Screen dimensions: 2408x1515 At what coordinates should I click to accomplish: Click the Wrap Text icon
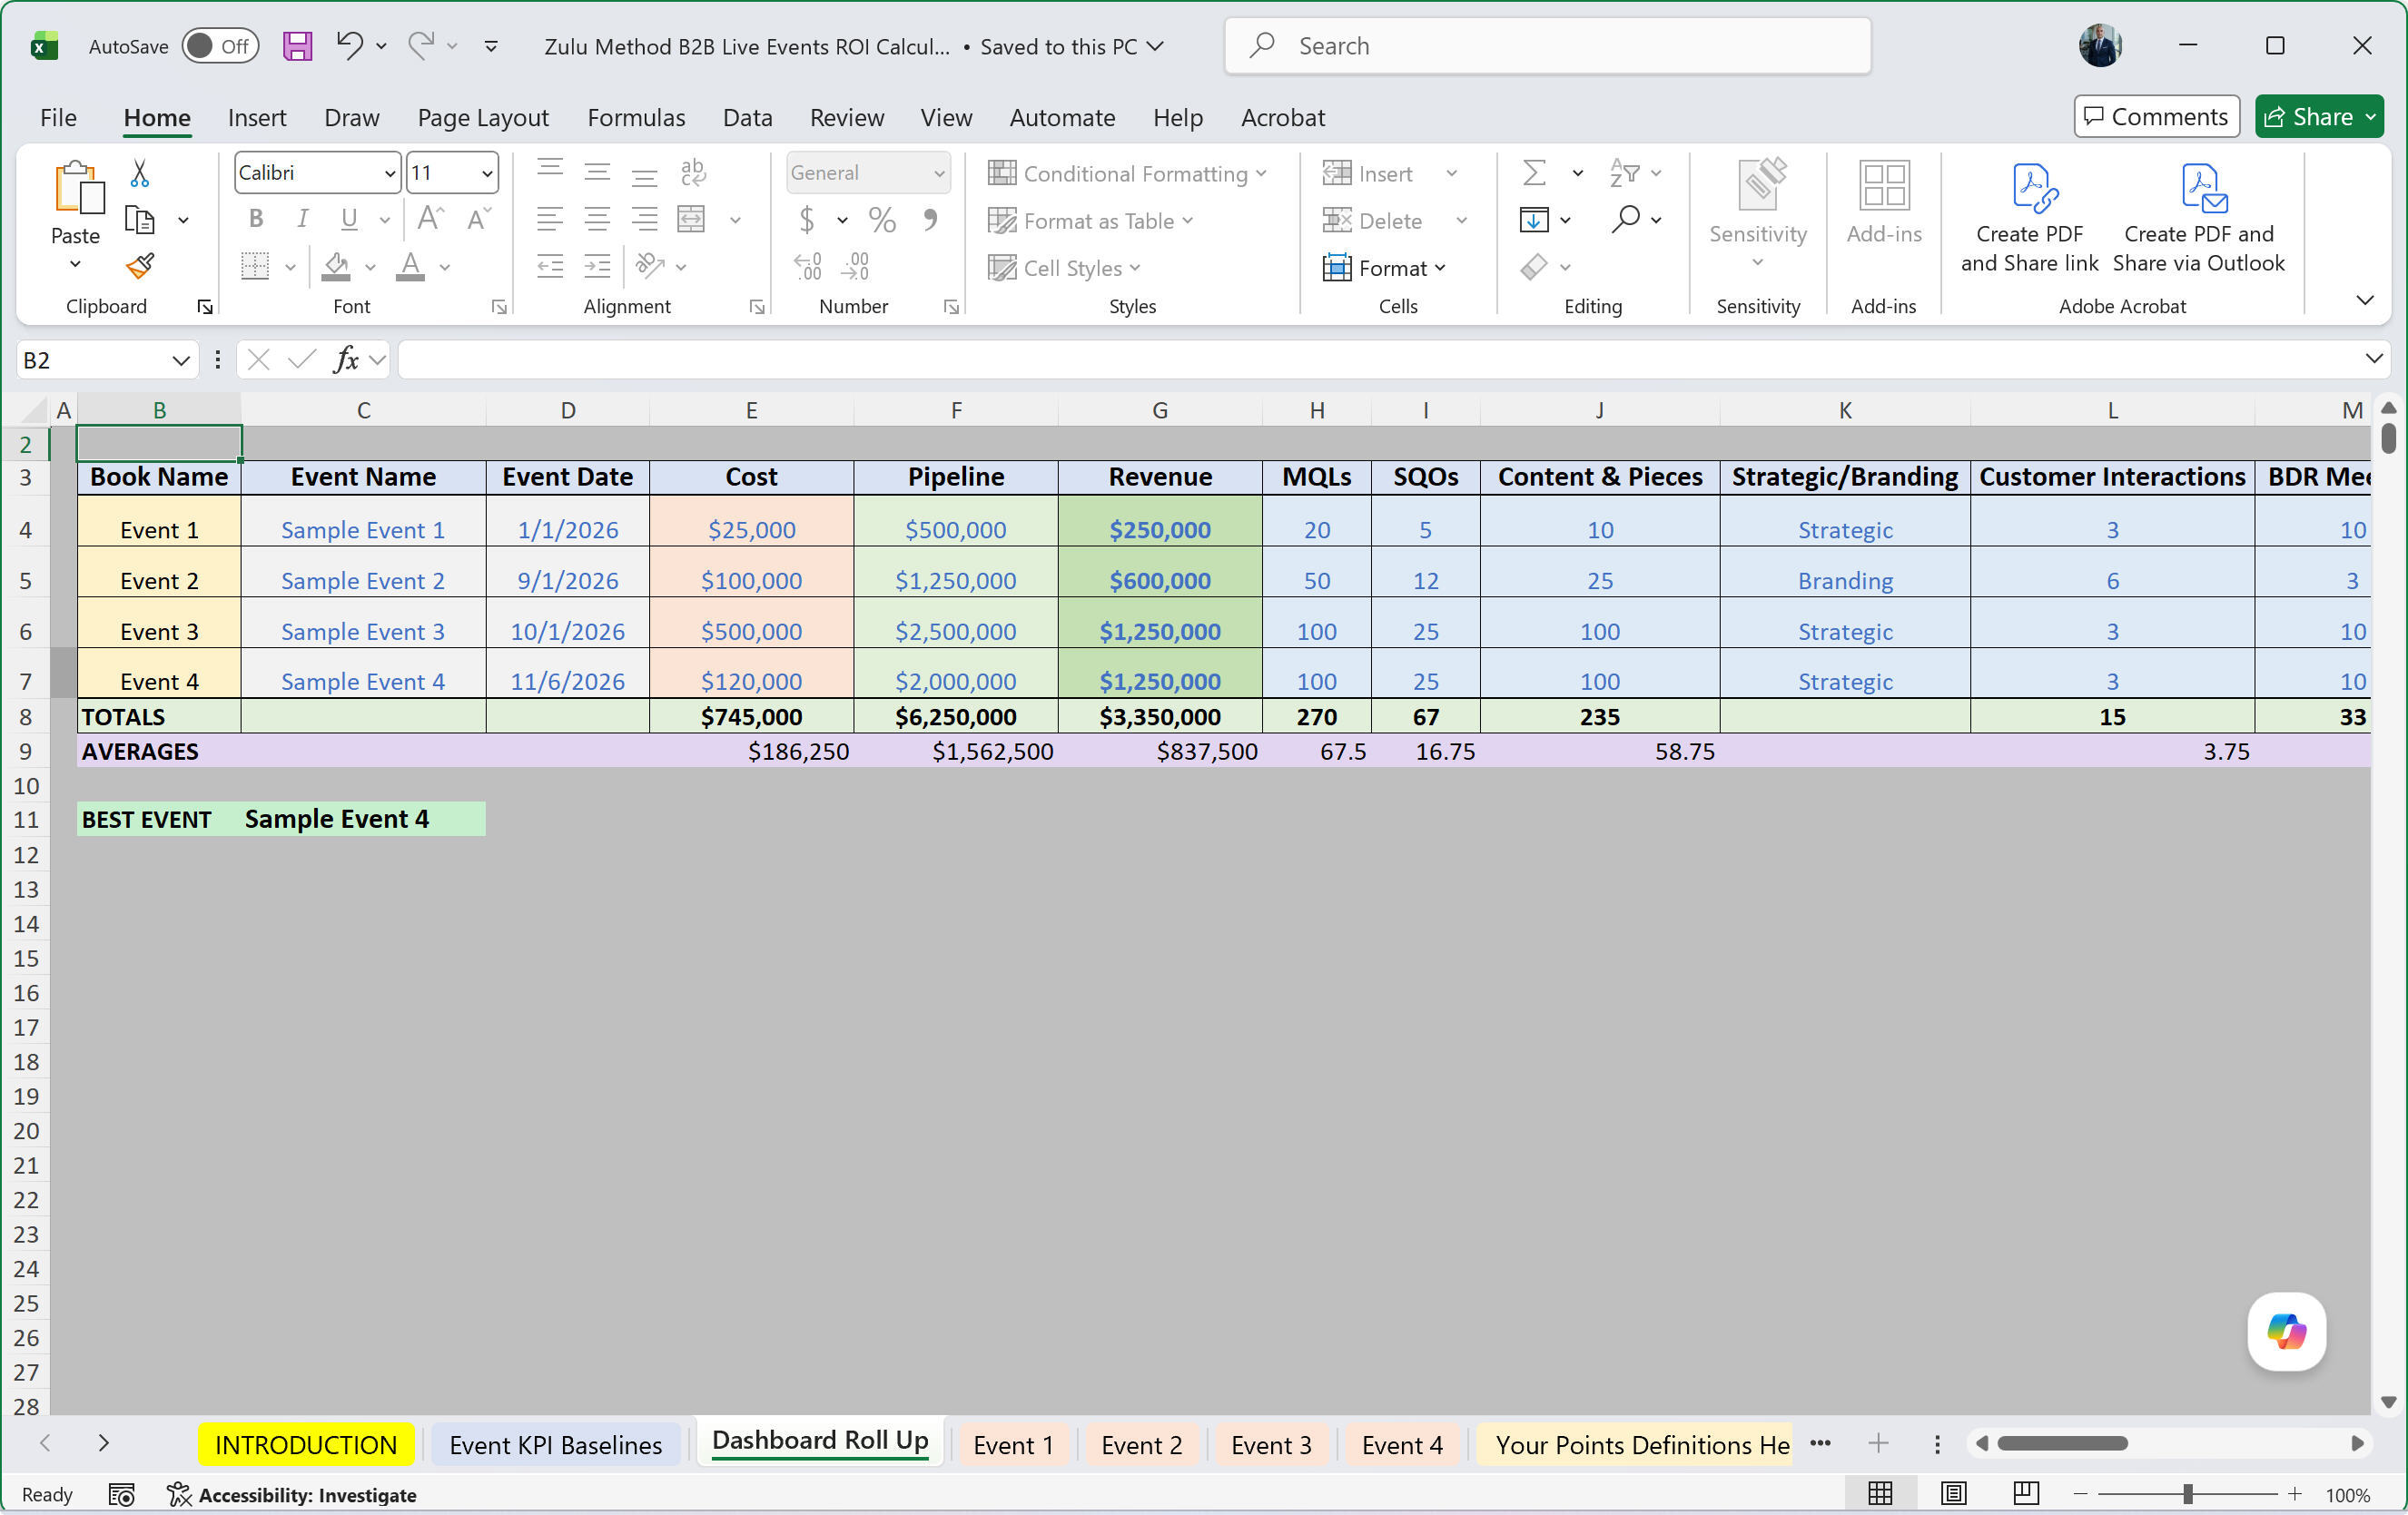[692, 172]
